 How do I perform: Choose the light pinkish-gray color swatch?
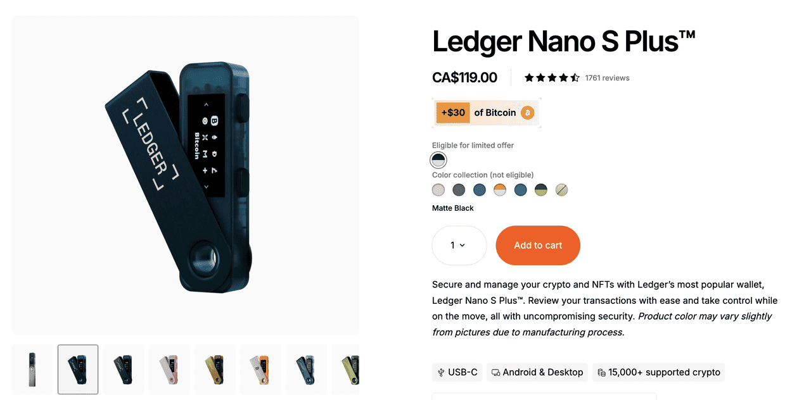point(438,190)
